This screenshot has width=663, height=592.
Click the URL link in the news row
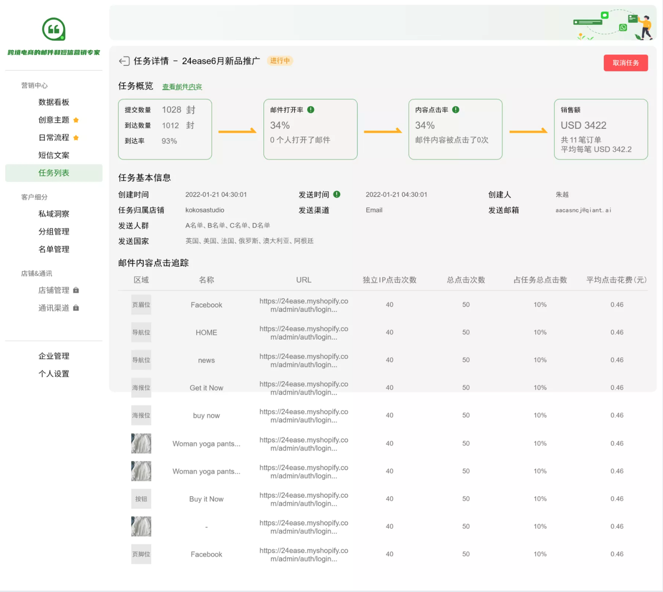[304, 360]
